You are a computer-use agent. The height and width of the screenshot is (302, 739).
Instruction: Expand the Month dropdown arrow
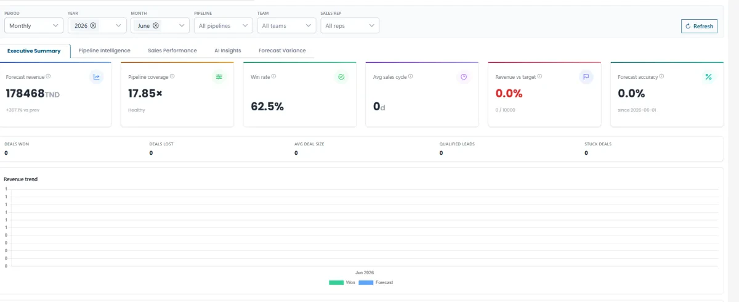[x=182, y=25]
